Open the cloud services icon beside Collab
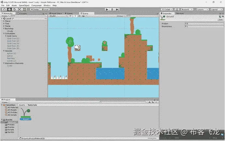225x141 pixels. pos(177,9)
